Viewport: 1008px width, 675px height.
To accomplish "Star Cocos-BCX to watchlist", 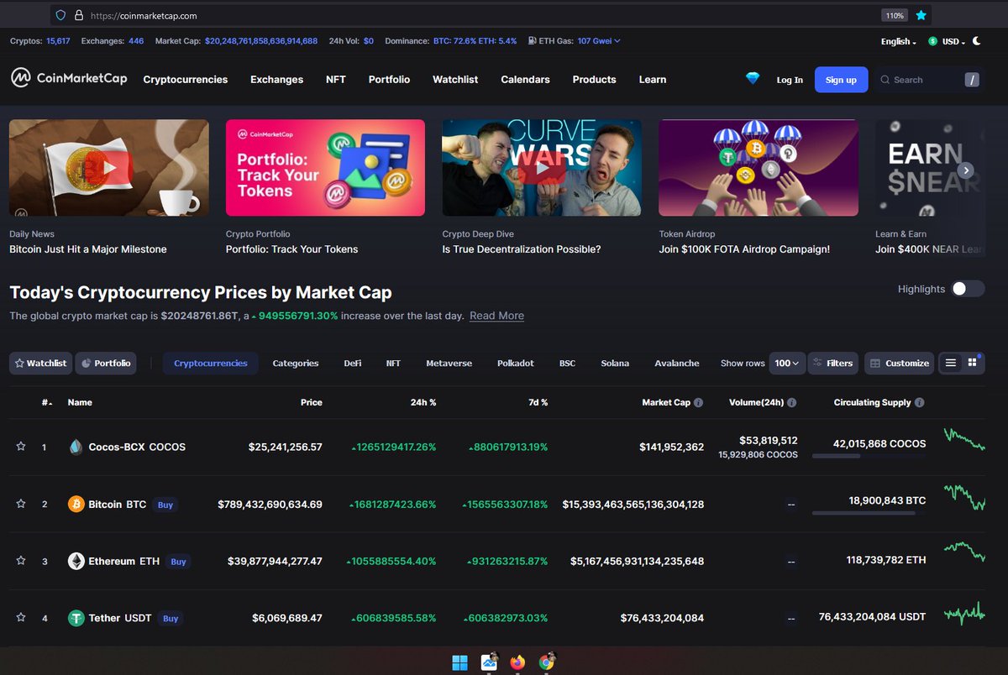I will pos(21,447).
